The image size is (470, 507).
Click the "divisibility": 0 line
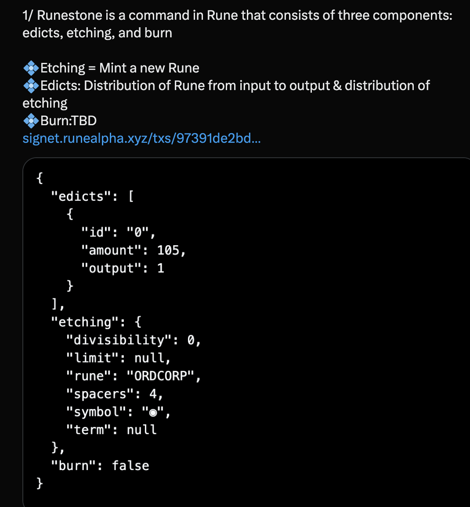click(133, 340)
